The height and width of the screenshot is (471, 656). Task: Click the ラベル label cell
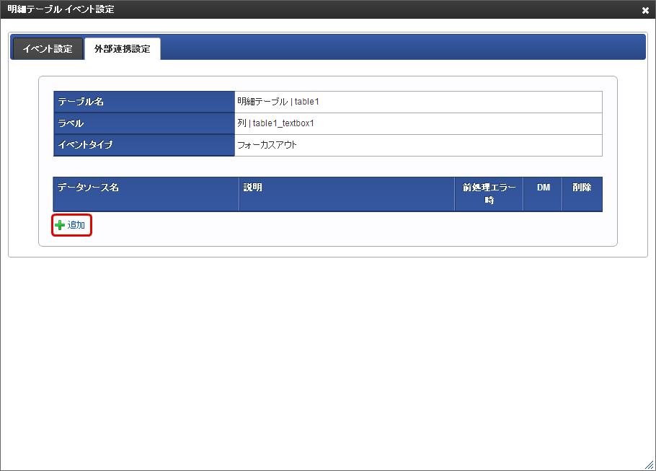144,123
